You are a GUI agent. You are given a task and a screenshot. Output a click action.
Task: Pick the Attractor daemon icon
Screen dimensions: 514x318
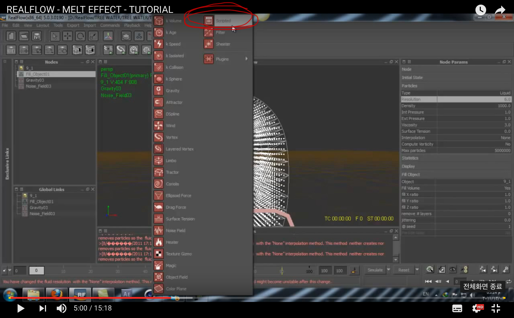point(158,102)
